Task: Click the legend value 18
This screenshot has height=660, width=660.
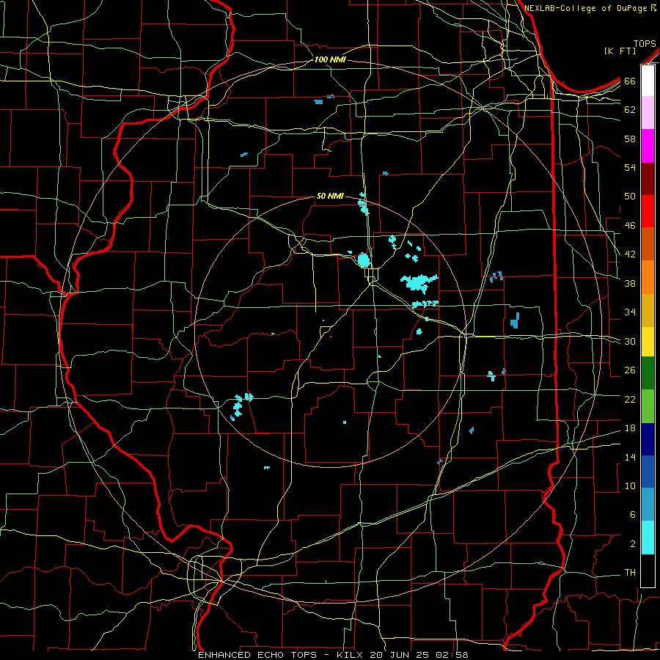Action: (x=630, y=428)
